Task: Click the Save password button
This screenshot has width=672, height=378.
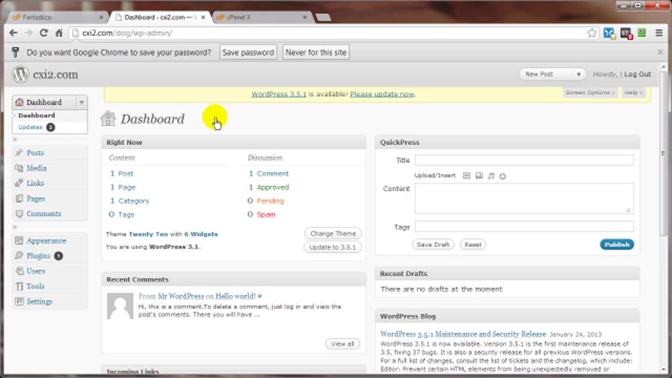Action: pyautogui.click(x=248, y=52)
